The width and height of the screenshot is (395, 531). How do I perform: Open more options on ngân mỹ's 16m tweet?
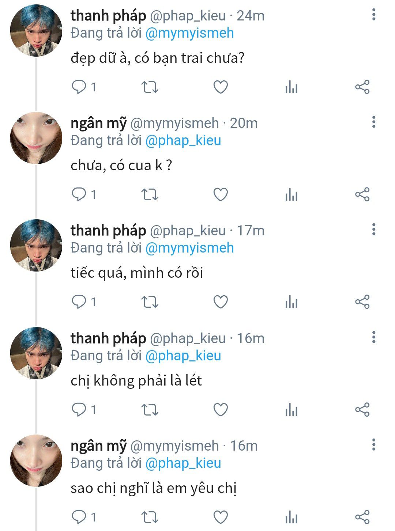pyautogui.click(x=374, y=445)
